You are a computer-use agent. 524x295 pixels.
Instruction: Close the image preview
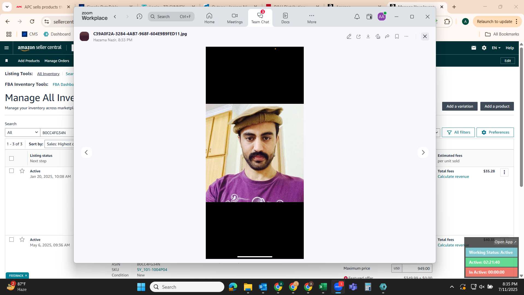pyautogui.click(x=425, y=36)
